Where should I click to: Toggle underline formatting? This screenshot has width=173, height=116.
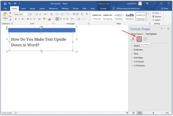pos(23,19)
